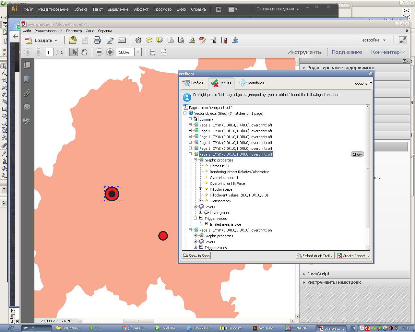Click the ECRM RIP taskbar button
This screenshot has height=332, width=415.
pyautogui.click(x=296, y=328)
